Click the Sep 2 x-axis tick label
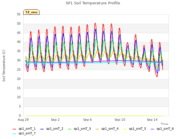Image resolution: width=186 pixels, height=139 pixels. click(55, 120)
